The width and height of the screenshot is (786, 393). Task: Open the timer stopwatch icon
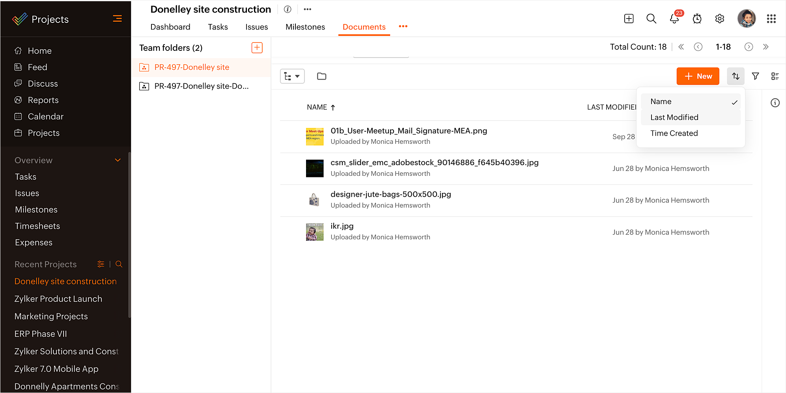click(x=697, y=19)
